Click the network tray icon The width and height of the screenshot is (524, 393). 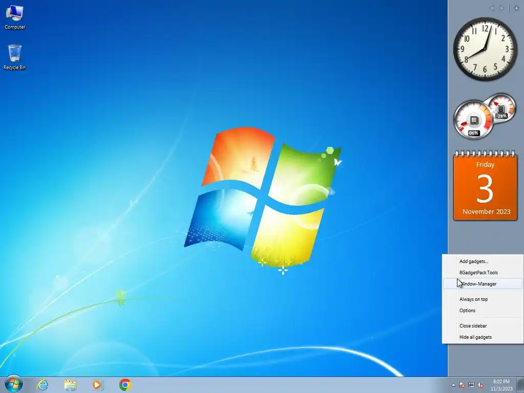pos(471,385)
